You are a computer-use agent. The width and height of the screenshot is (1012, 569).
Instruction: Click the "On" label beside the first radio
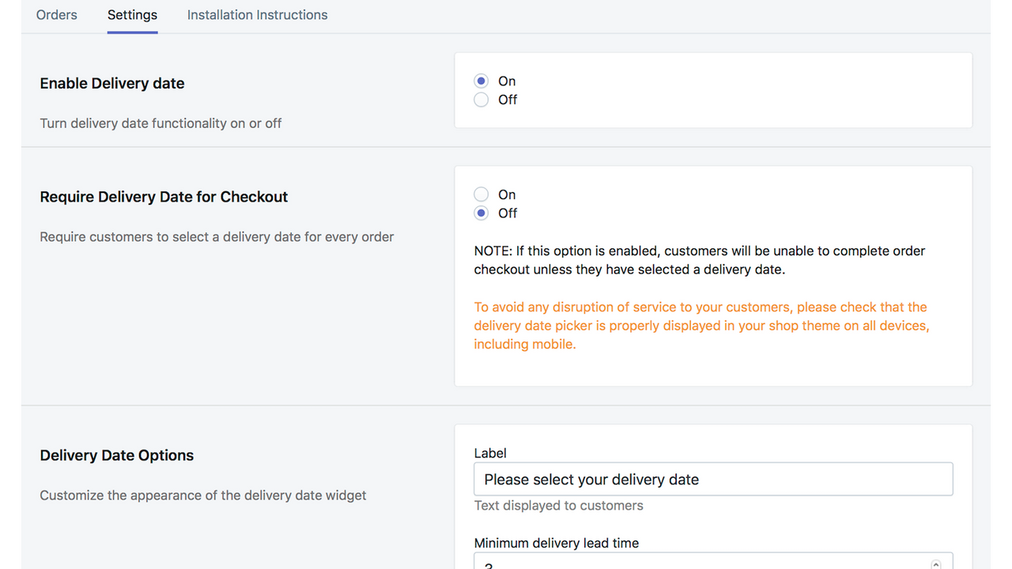point(507,81)
